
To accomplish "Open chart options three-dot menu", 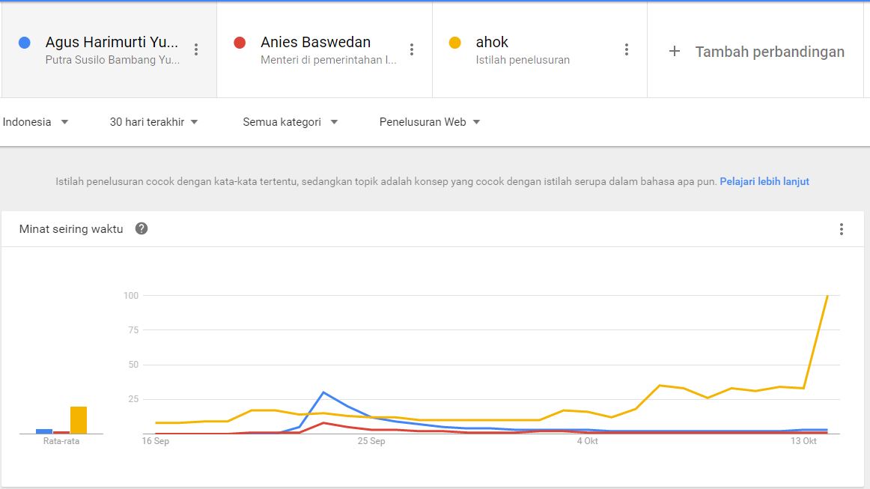I will point(842,229).
